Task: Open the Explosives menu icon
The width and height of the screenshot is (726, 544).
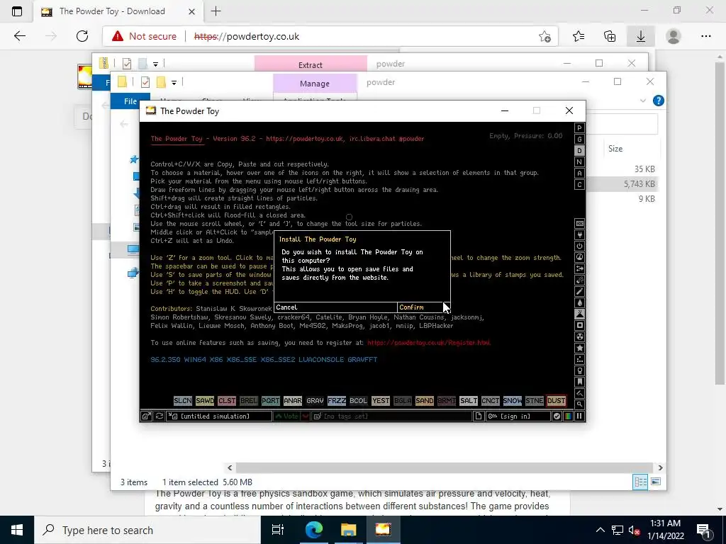Action: point(579,280)
